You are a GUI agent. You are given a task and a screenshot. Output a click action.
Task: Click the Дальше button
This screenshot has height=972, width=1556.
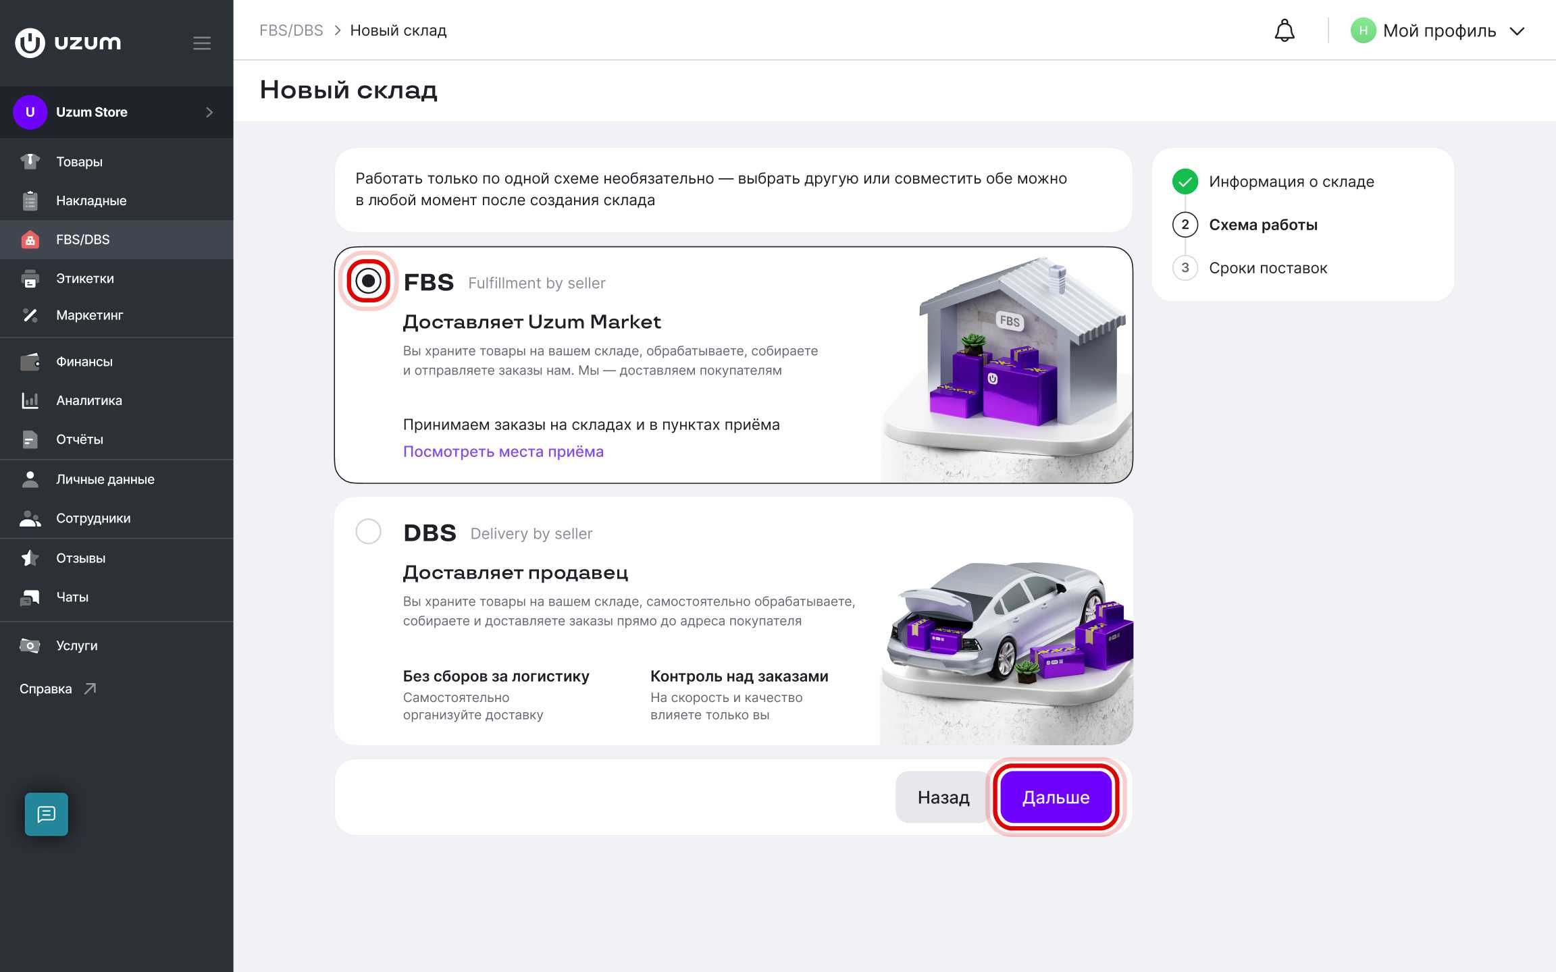point(1056,797)
